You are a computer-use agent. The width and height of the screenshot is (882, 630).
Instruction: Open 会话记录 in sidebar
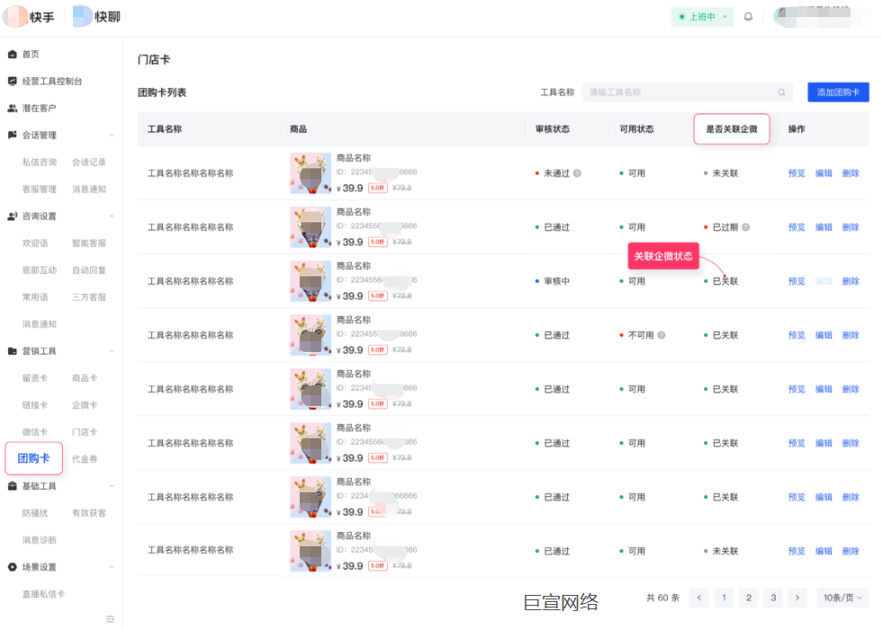(89, 162)
